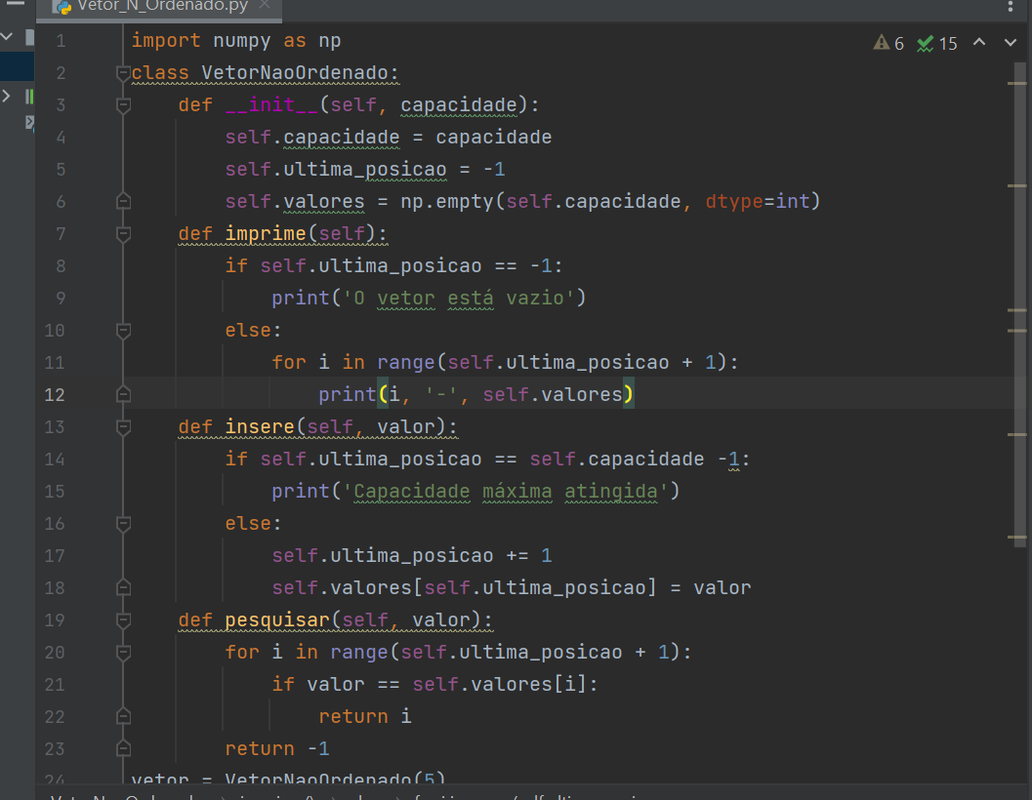Viewport: 1032px width, 800px height.
Task: Open the editor tabs options menu
Action: tap(1011, 6)
